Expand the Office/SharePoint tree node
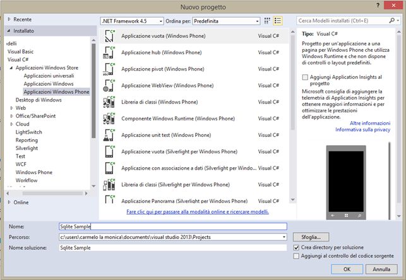406x280 pixels. (x=11, y=116)
